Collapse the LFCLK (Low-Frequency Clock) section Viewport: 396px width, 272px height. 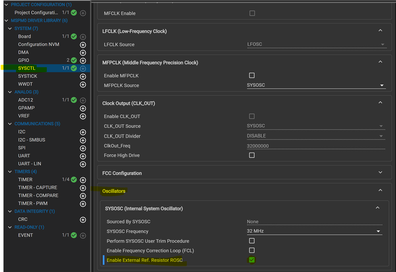coord(381,31)
